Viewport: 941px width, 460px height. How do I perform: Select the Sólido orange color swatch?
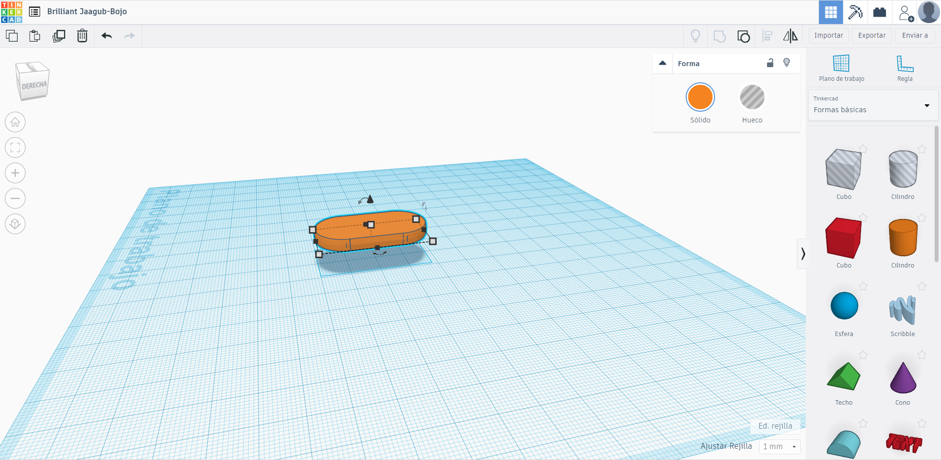[x=700, y=97]
